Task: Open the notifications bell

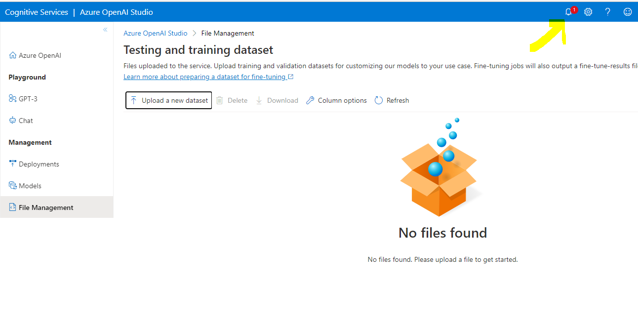Action: tap(568, 11)
